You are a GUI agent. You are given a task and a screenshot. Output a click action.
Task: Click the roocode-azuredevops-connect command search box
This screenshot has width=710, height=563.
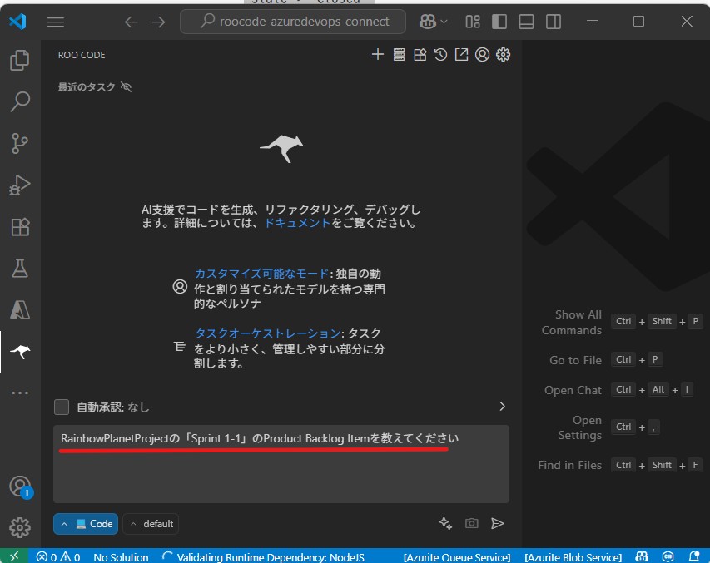click(x=293, y=22)
